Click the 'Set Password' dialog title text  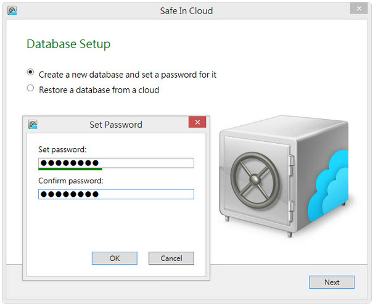click(116, 125)
